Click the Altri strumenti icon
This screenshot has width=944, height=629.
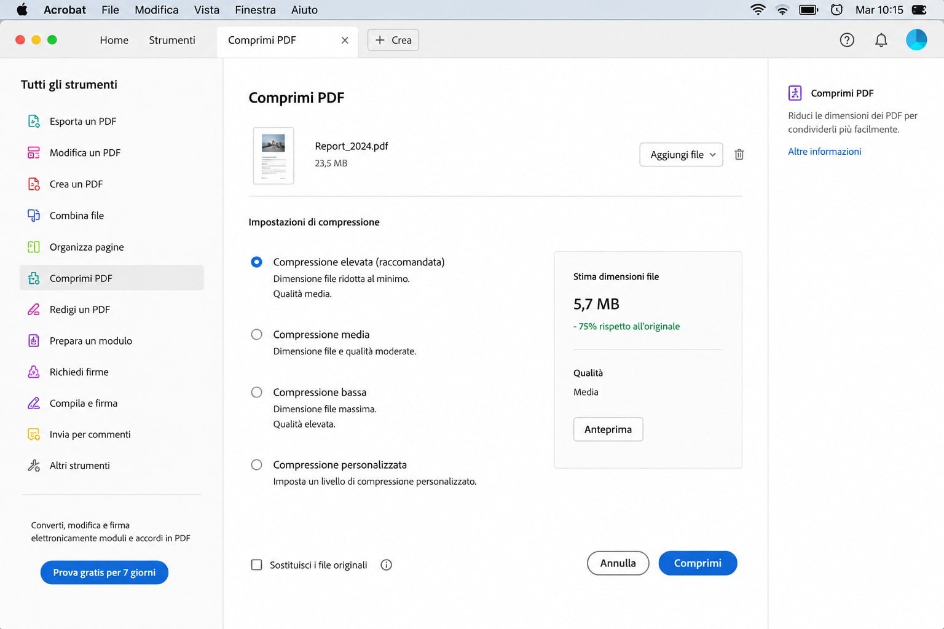coord(34,466)
